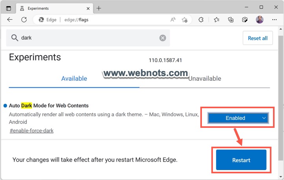Open the #enable-force-dark link

click(31, 131)
